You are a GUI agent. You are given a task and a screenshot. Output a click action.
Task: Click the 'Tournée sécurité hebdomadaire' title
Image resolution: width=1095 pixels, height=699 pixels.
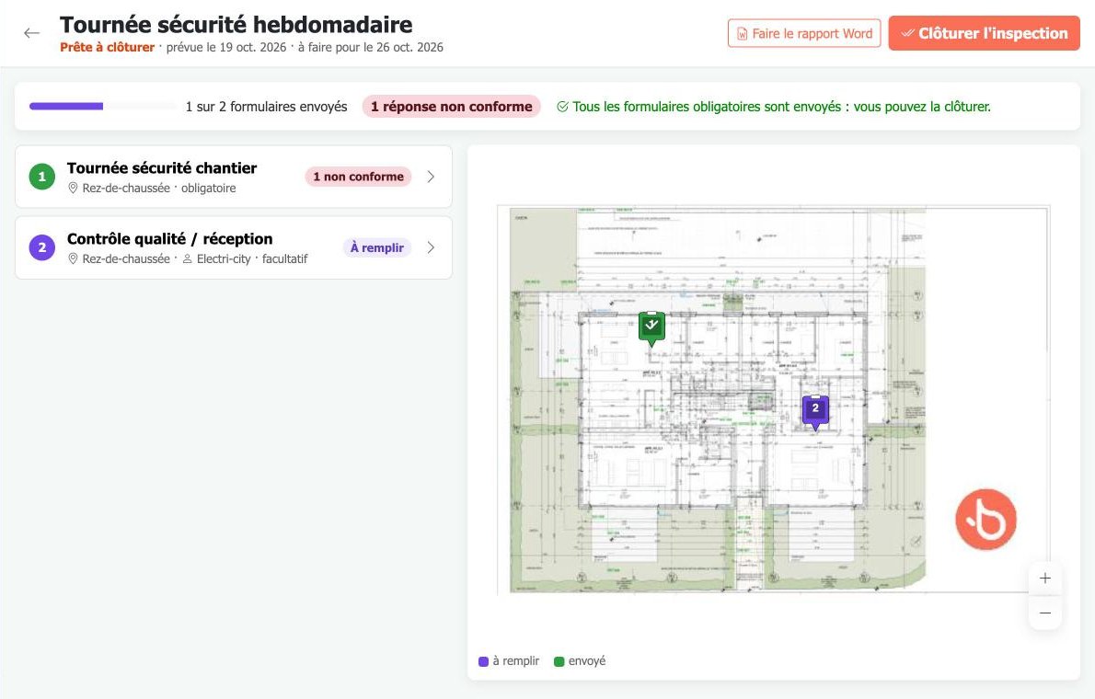tap(236, 24)
